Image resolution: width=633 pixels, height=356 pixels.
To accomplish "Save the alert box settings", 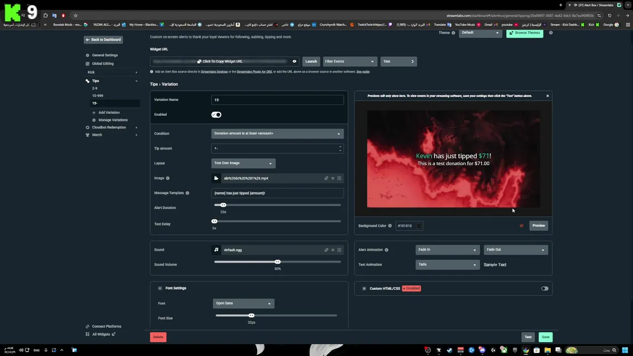I will tap(545, 337).
